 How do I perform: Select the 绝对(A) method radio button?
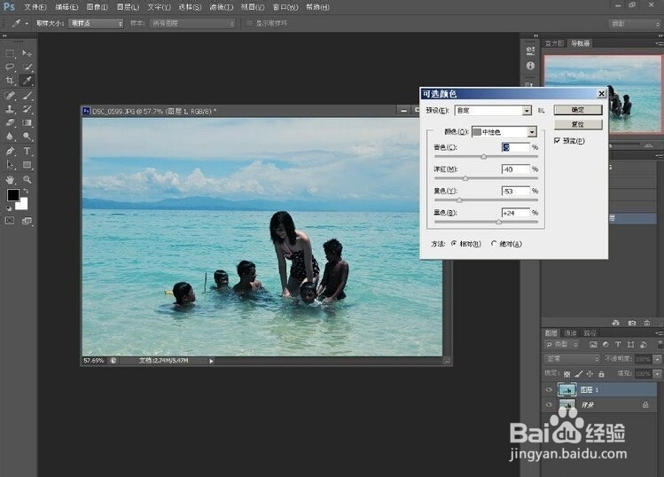[494, 244]
